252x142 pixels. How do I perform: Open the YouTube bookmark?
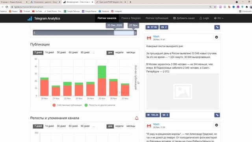click(x=37, y=11)
